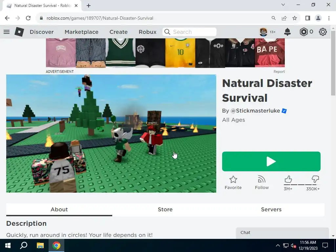Like the game with thumbs up
Viewport: 336px width, 252px height.
point(288,179)
